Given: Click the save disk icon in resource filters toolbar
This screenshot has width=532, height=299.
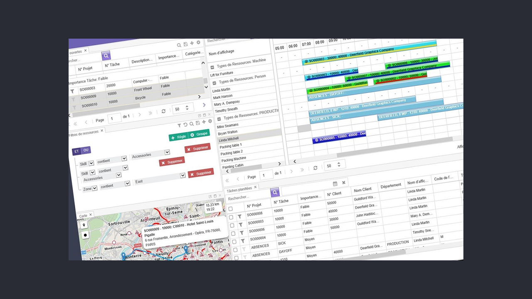Looking at the screenshot, I should pos(197,123).
